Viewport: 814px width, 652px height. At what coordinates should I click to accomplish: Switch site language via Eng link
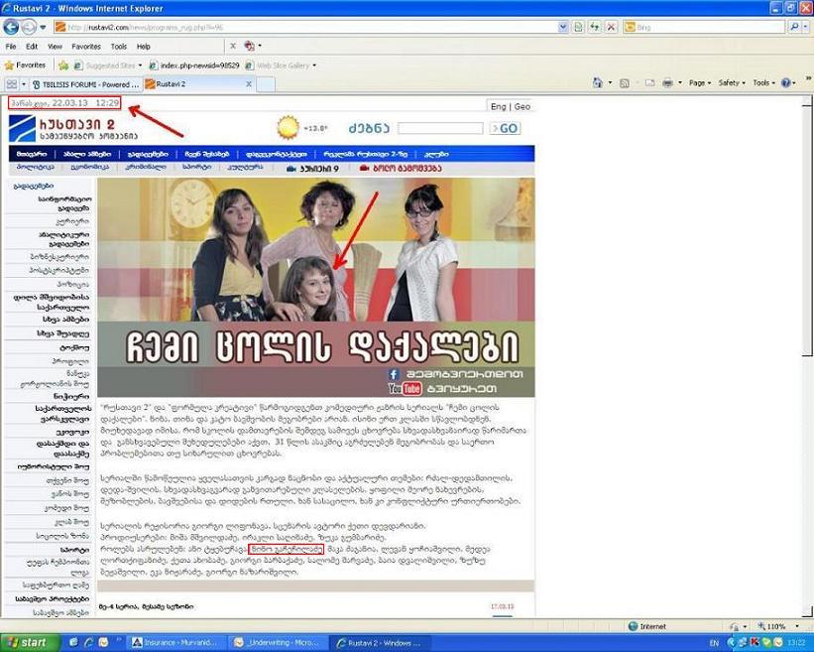tap(498, 106)
